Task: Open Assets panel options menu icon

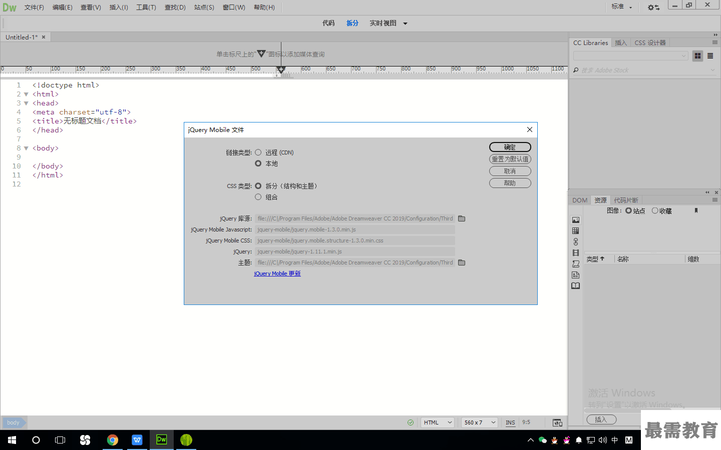Action: [x=715, y=200]
